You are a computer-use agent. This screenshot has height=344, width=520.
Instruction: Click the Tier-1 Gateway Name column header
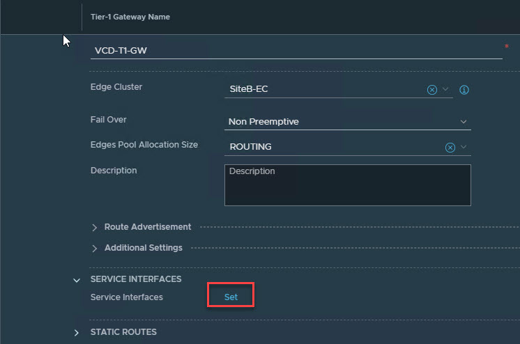[x=130, y=17]
